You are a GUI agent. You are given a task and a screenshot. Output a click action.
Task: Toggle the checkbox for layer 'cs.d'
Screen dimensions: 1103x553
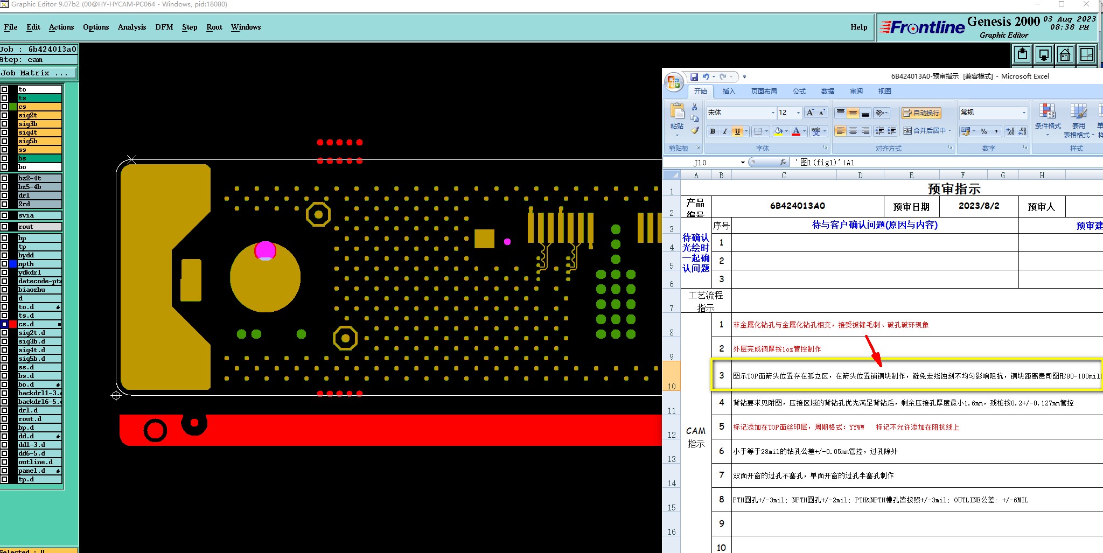tap(4, 324)
